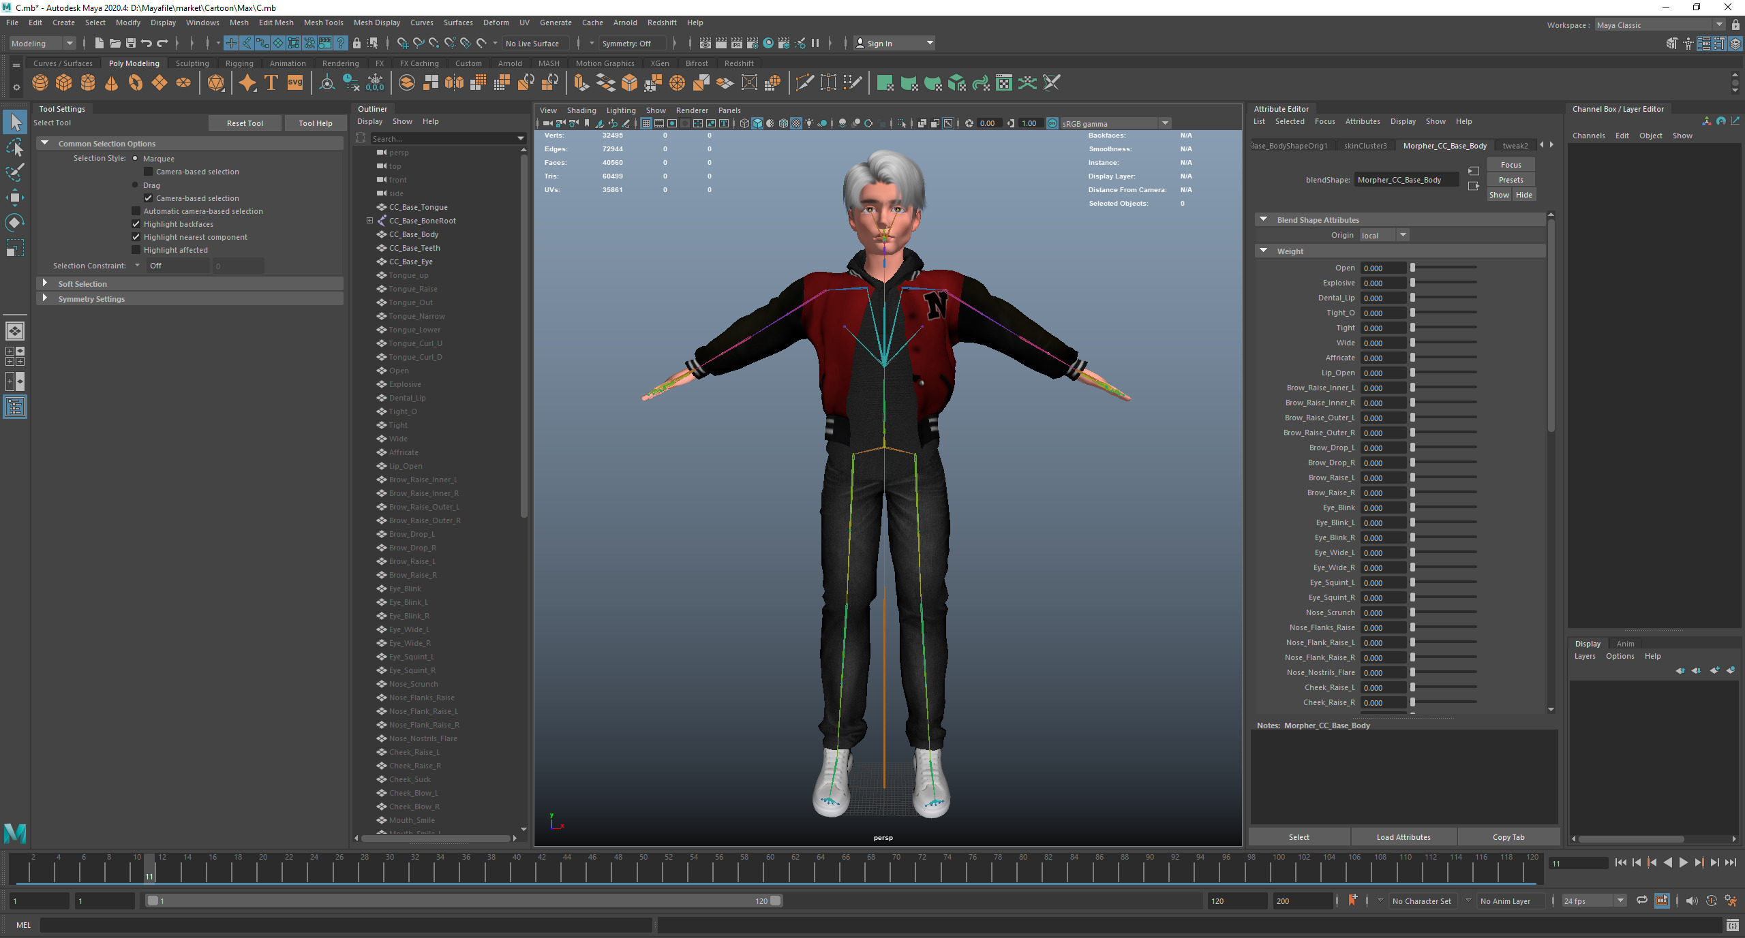Click the Eye_Blink weight slider
The image size is (1745, 938).
coord(1444,507)
